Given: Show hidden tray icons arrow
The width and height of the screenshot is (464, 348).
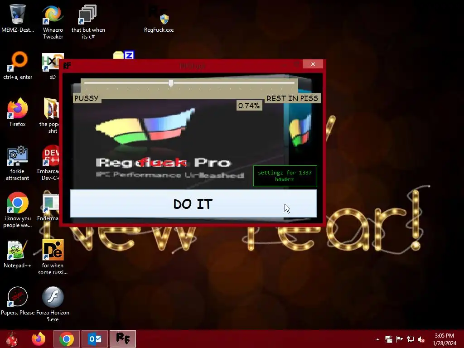Looking at the screenshot, I should point(377,339).
